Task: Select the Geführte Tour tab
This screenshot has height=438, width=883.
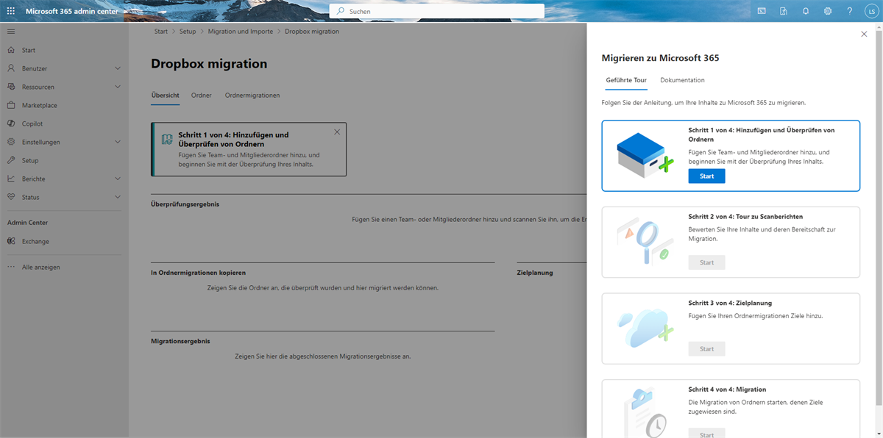Action: pos(626,80)
